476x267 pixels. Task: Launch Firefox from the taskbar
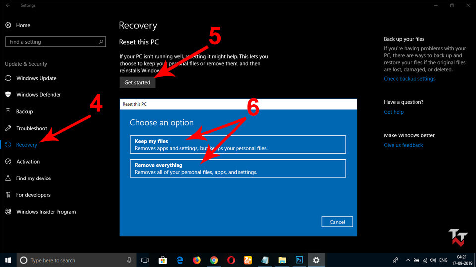click(197, 260)
